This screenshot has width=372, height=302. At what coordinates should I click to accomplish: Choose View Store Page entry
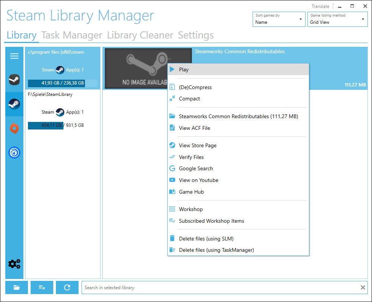click(x=238, y=145)
